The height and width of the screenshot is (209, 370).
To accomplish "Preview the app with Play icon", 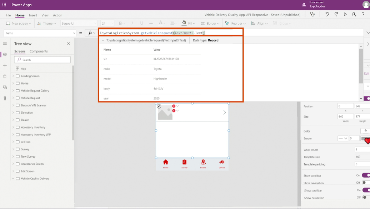I will [x=345, y=15].
